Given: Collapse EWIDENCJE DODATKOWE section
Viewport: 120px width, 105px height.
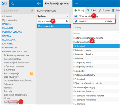Looking at the screenshot, I should [15, 52].
